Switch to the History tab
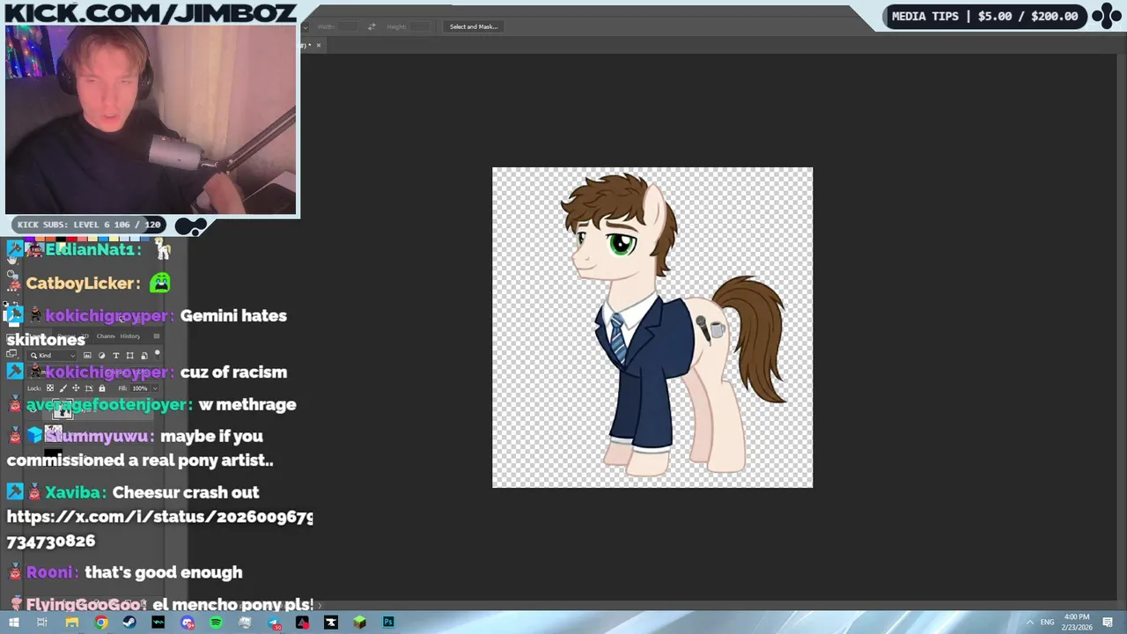 pyautogui.click(x=130, y=336)
